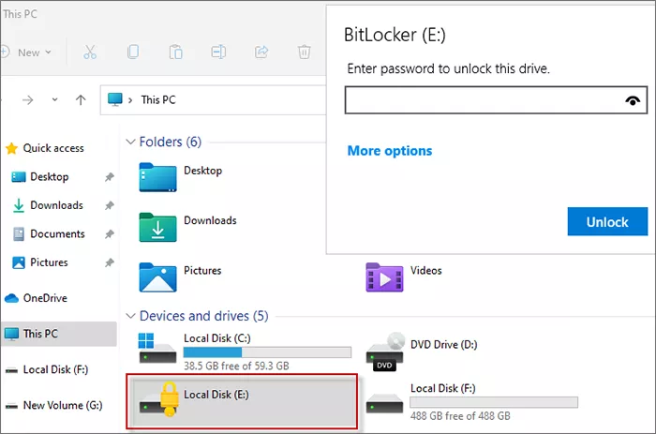Viewport: 656px width, 434px height.
Task: Click the Cut scissors icon in toolbar
Action: click(92, 52)
